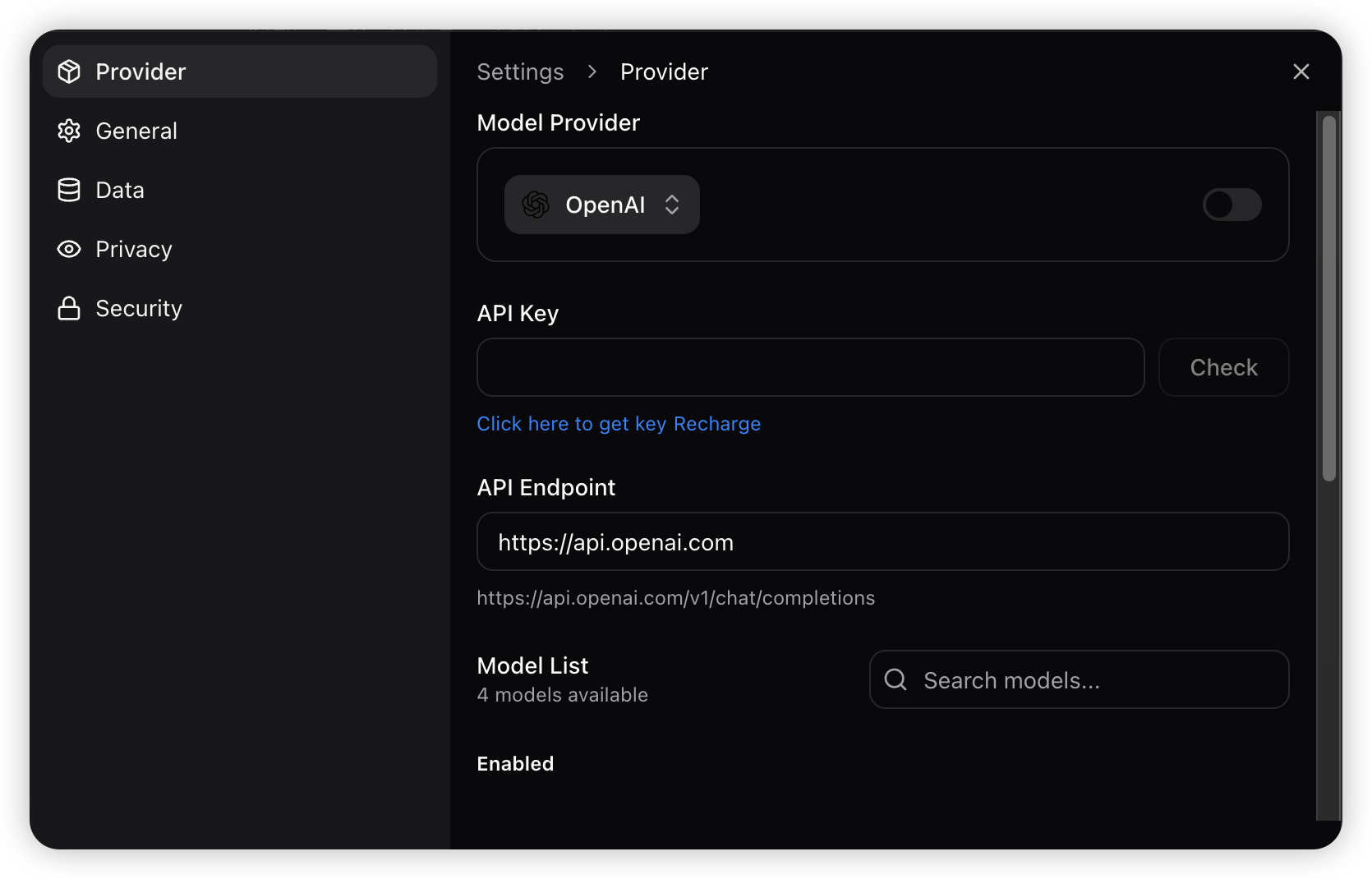Select the Data database icon
The height and width of the screenshot is (879, 1372).
[x=69, y=190]
